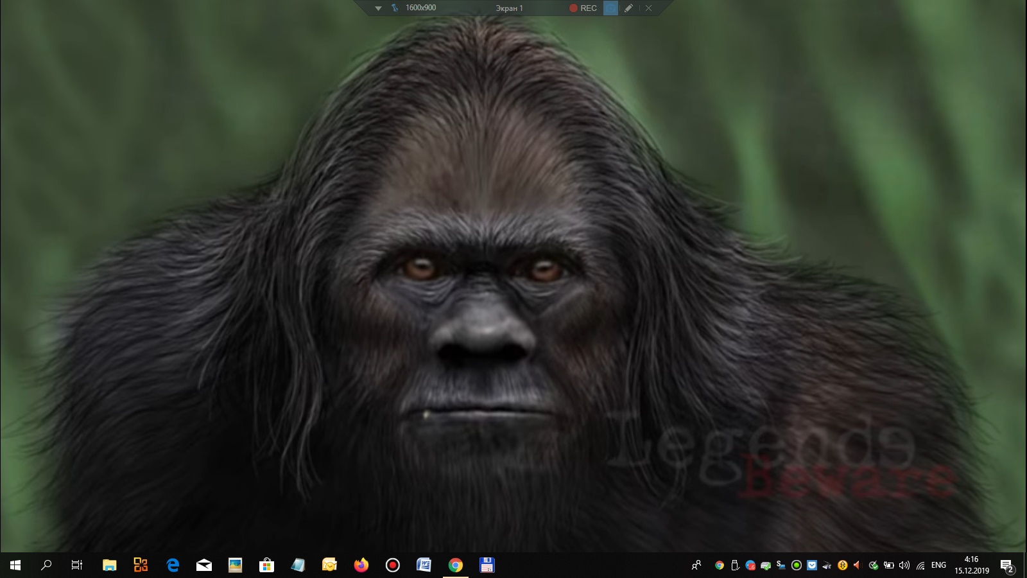The width and height of the screenshot is (1027, 578).
Task: Switch to Google Chrome on taskbar
Action: pos(456,565)
